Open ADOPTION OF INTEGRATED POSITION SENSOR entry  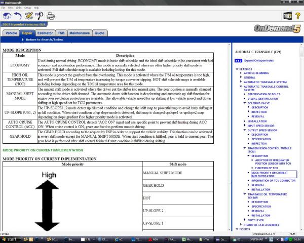[273, 162]
